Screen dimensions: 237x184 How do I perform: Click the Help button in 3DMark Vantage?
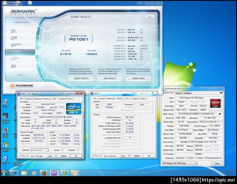150,17
